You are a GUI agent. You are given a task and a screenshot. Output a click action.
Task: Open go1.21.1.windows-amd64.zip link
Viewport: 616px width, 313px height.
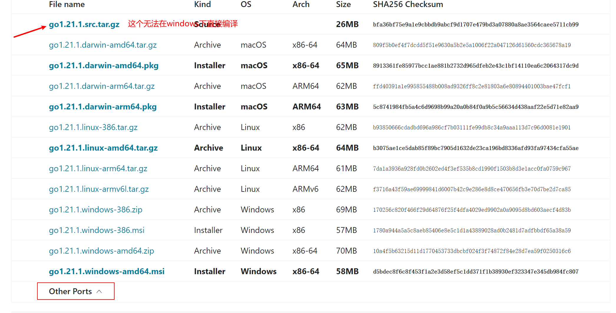[x=101, y=251]
